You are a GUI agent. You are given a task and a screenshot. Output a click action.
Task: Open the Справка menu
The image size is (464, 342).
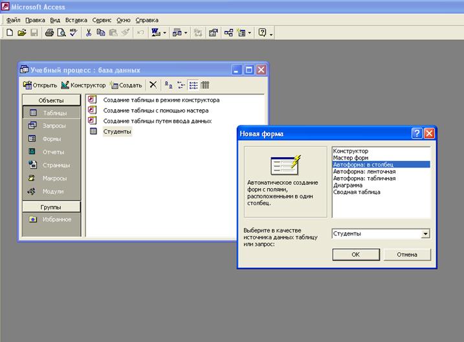[x=147, y=20]
